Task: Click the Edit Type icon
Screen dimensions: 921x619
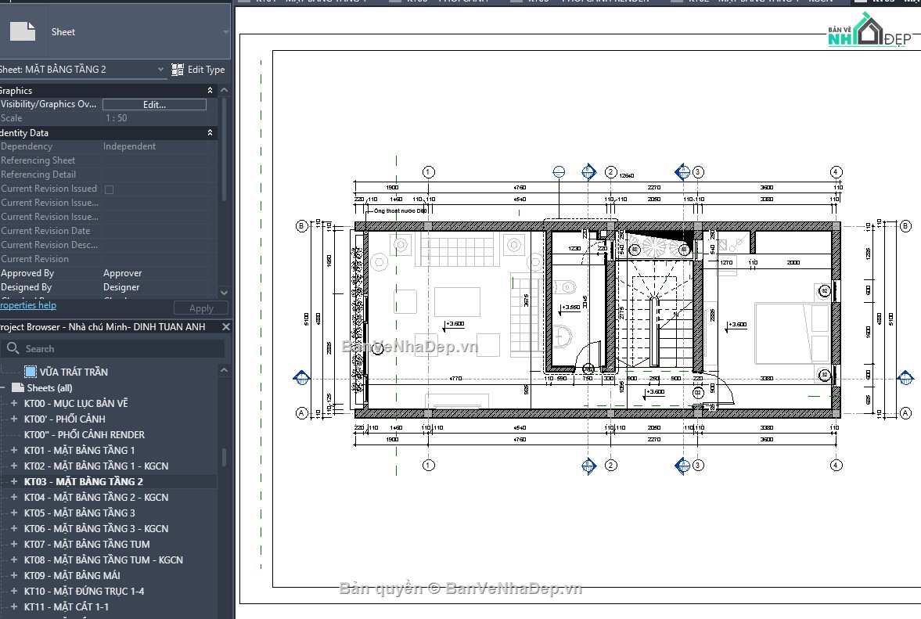Action: [177, 70]
